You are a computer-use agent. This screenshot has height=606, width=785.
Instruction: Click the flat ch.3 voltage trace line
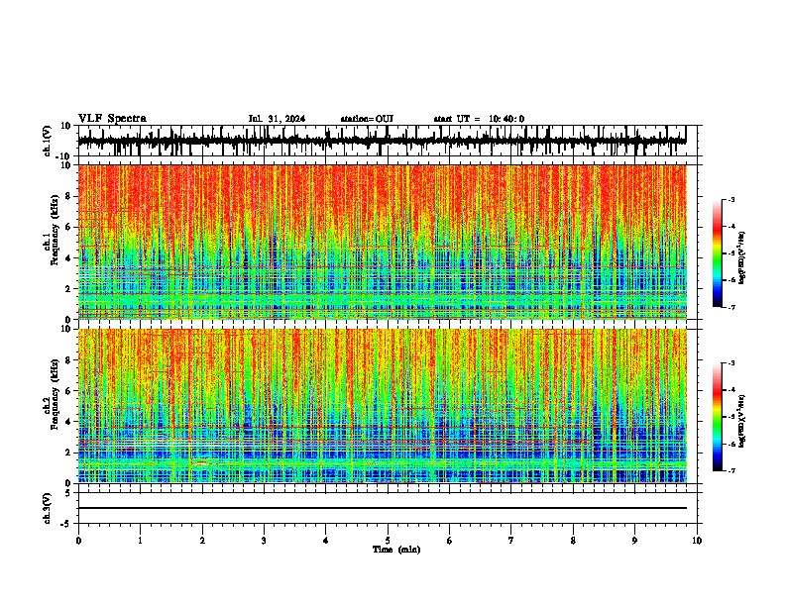[382, 508]
